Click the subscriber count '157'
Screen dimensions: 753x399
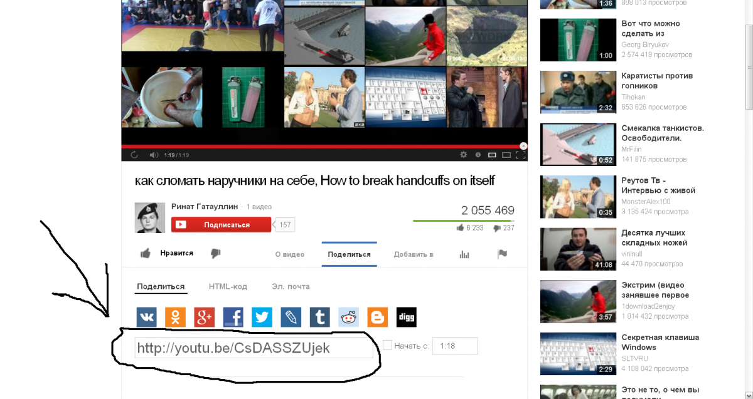[285, 225]
